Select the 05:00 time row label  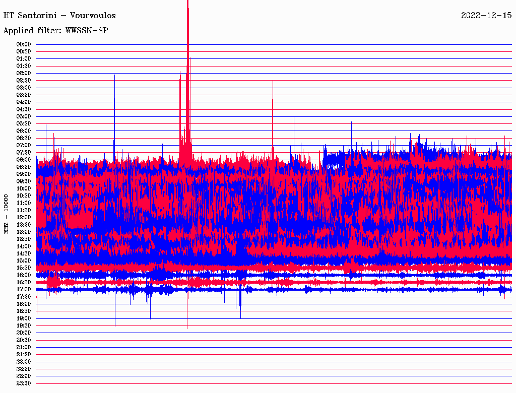24,116
